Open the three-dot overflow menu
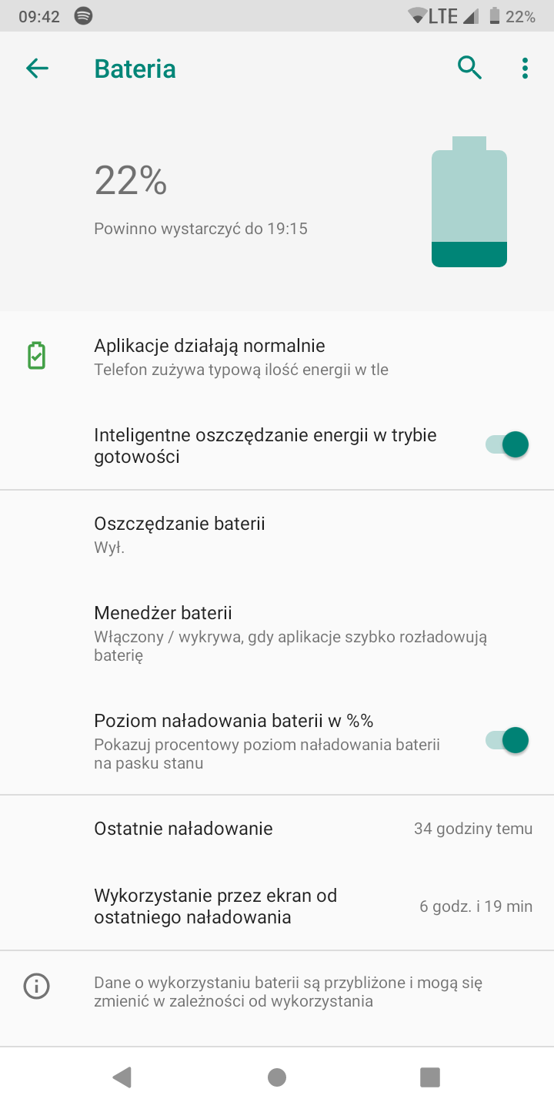This screenshot has height=1109, width=554. 525,69
